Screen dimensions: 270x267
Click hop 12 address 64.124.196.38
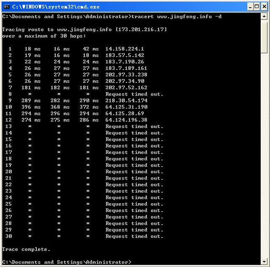tap(126, 120)
